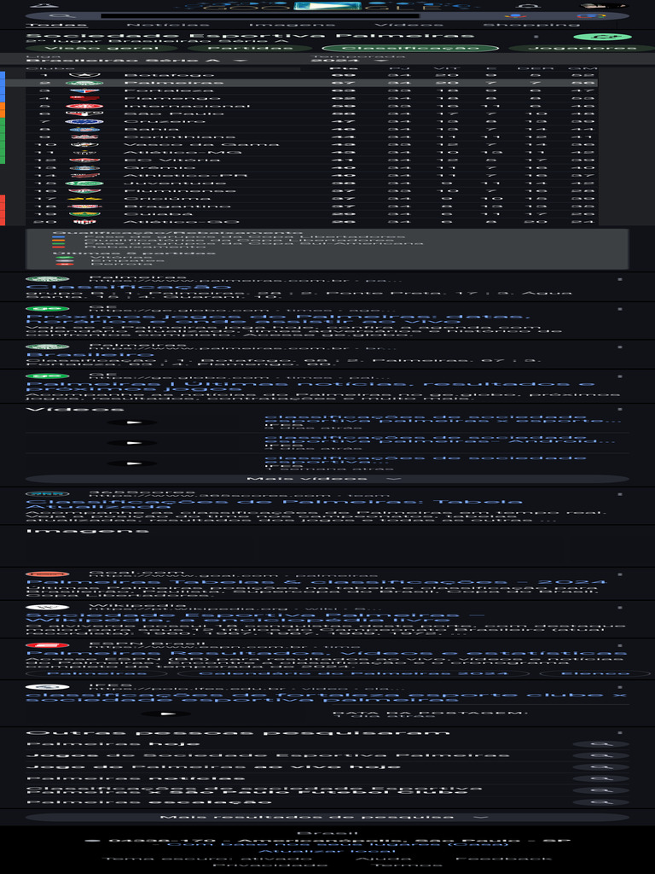Click the Palmeiras crest in the standings row
The width and height of the screenshot is (655, 874).
(84, 83)
